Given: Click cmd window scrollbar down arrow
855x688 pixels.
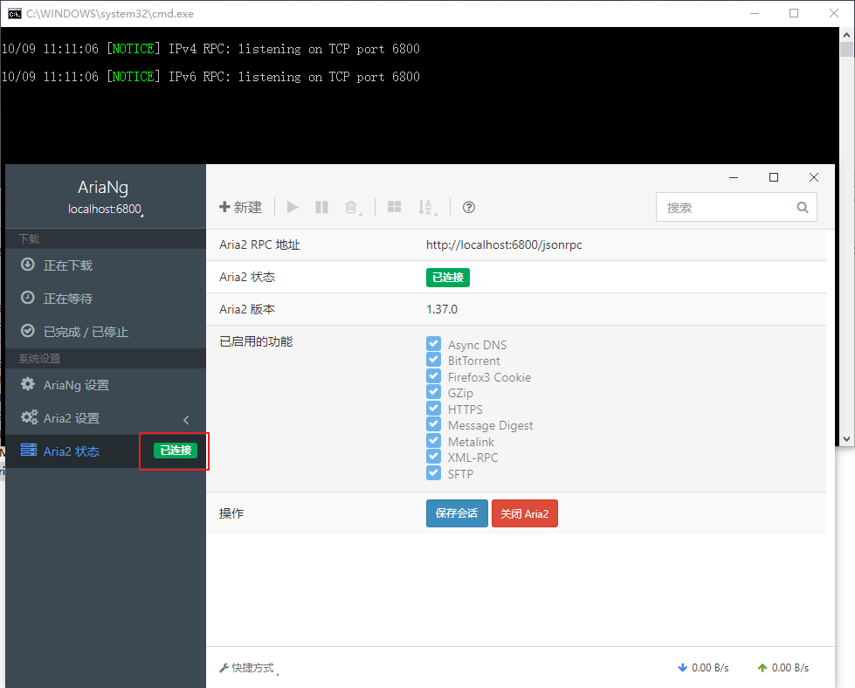Looking at the screenshot, I should (x=846, y=439).
